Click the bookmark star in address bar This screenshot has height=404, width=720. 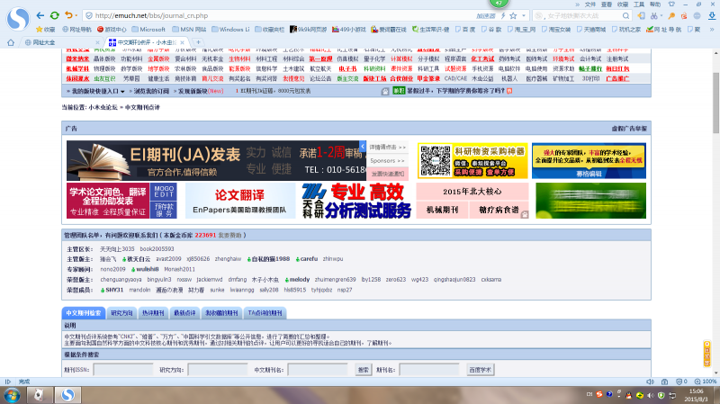point(513,15)
